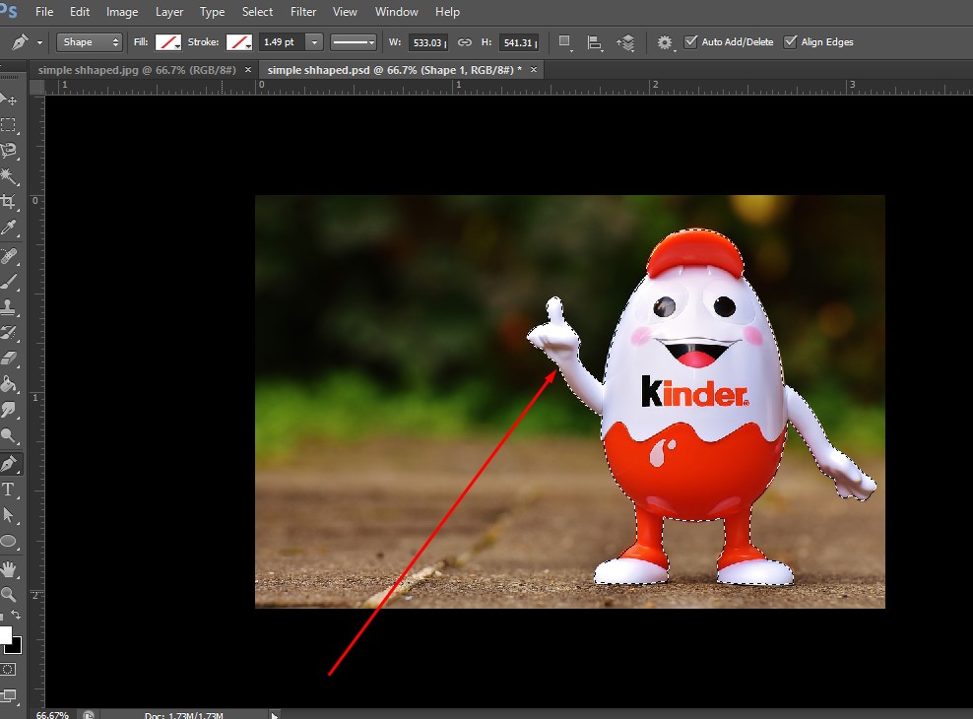Close the simple shhaped.jpg tab
The width and height of the screenshot is (973, 719).
point(248,70)
